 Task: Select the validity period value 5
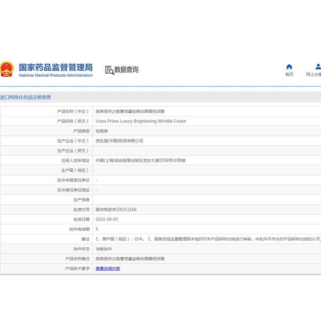click(x=97, y=229)
